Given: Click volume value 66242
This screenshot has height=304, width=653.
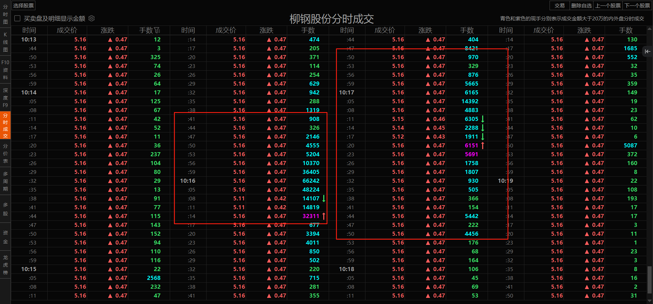Looking at the screenshot, I should tap(311, 181).
